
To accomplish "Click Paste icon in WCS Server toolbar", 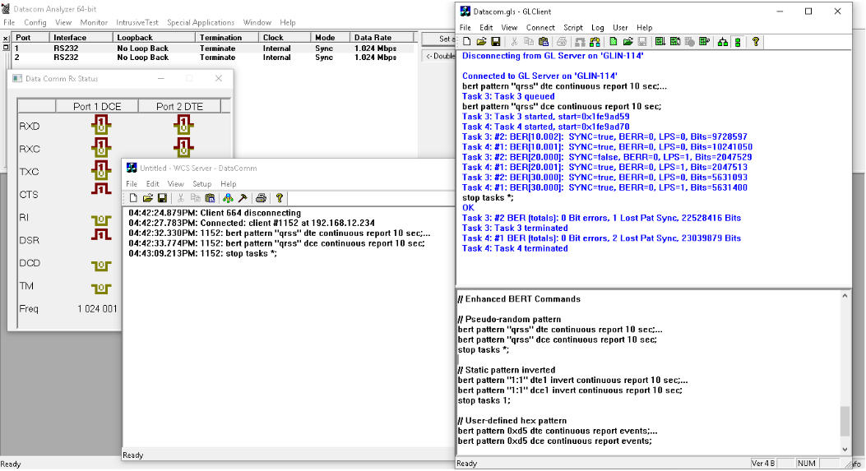I will 210,197.
